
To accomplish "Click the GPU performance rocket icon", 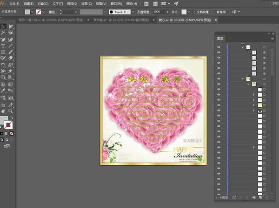I will (x=176, y=3).
